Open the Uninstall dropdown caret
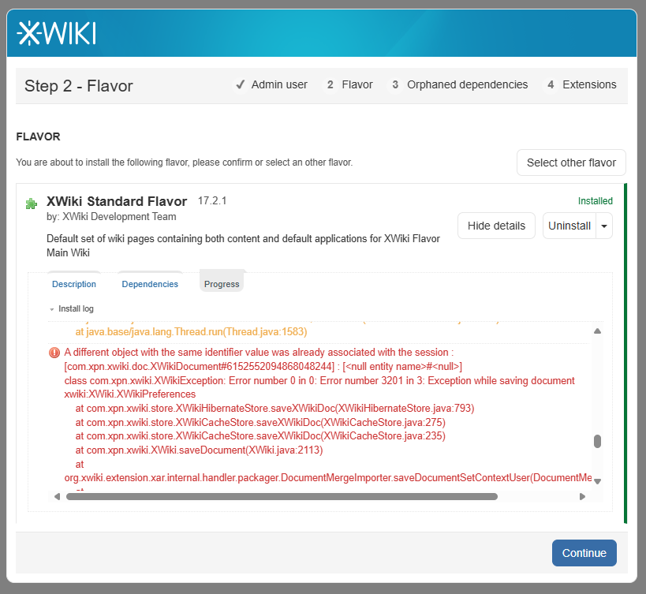 coord(604,226)
